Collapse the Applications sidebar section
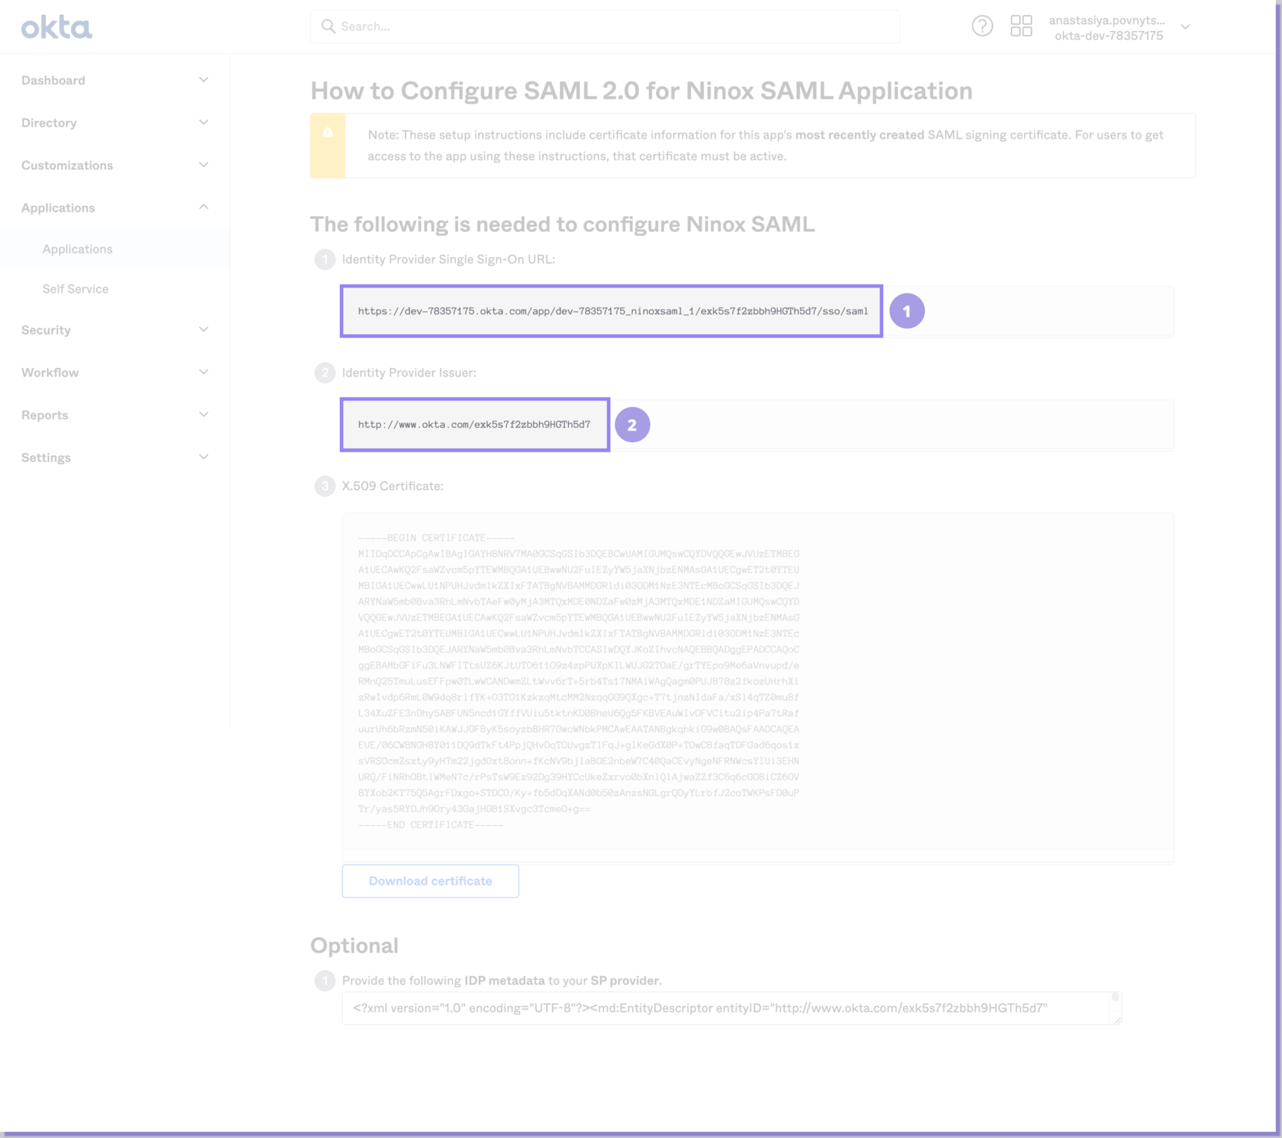The image size is (1282, 1138). [203, 207]
